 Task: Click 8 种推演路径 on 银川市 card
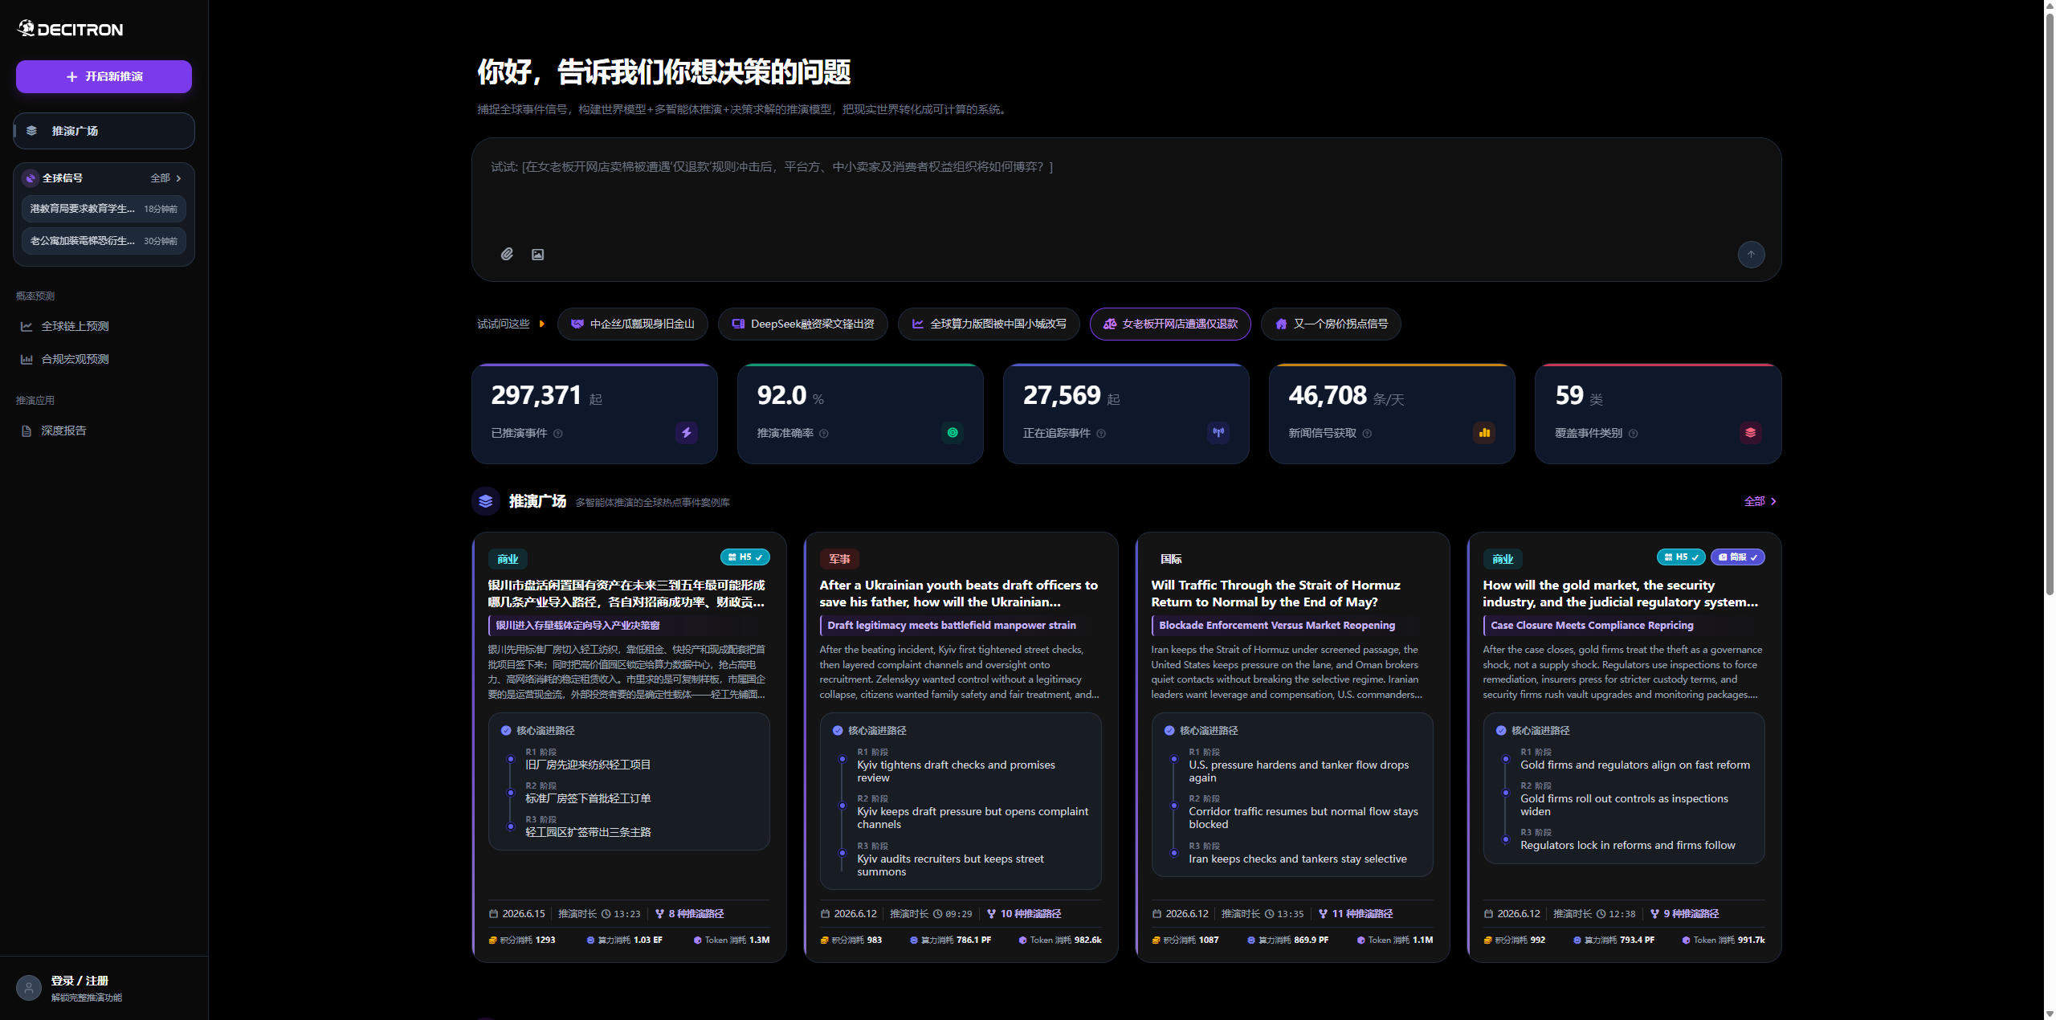[690, 914]
